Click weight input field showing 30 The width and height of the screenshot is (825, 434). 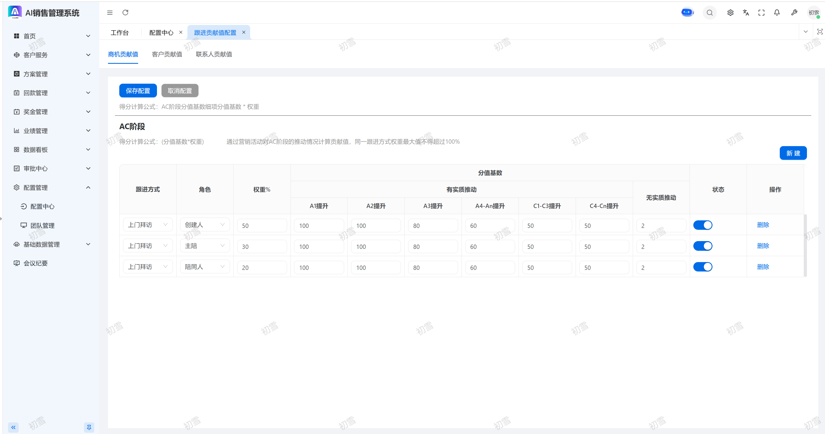(262, 246)
